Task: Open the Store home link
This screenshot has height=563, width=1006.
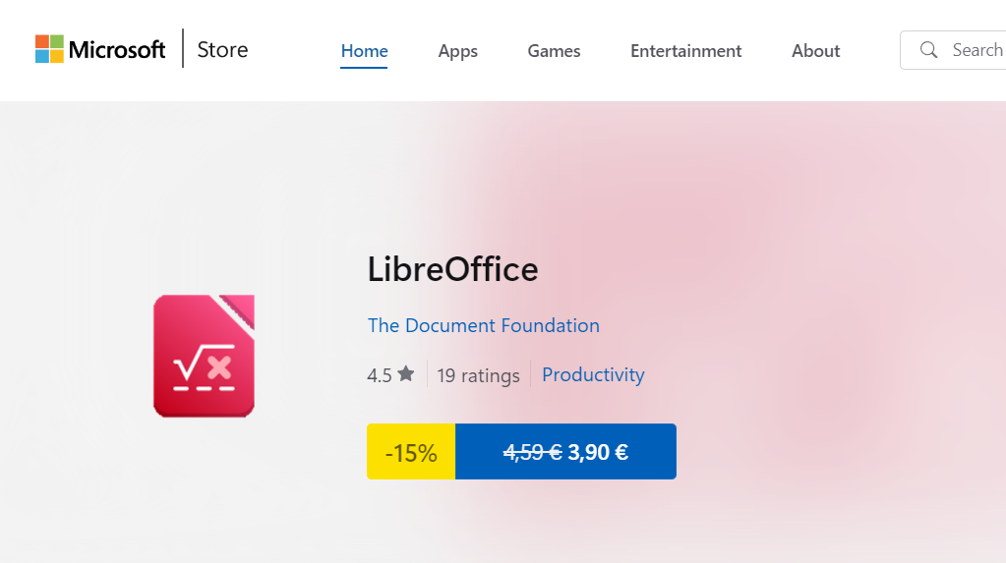Action: [222, 50]
